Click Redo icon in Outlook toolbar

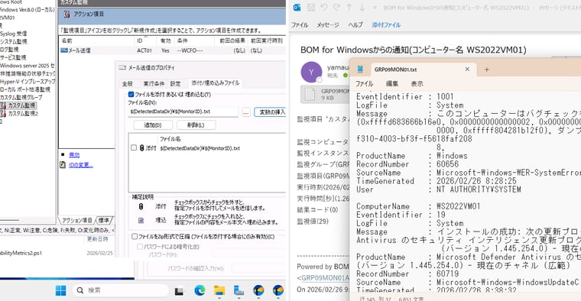coord(336,8)
